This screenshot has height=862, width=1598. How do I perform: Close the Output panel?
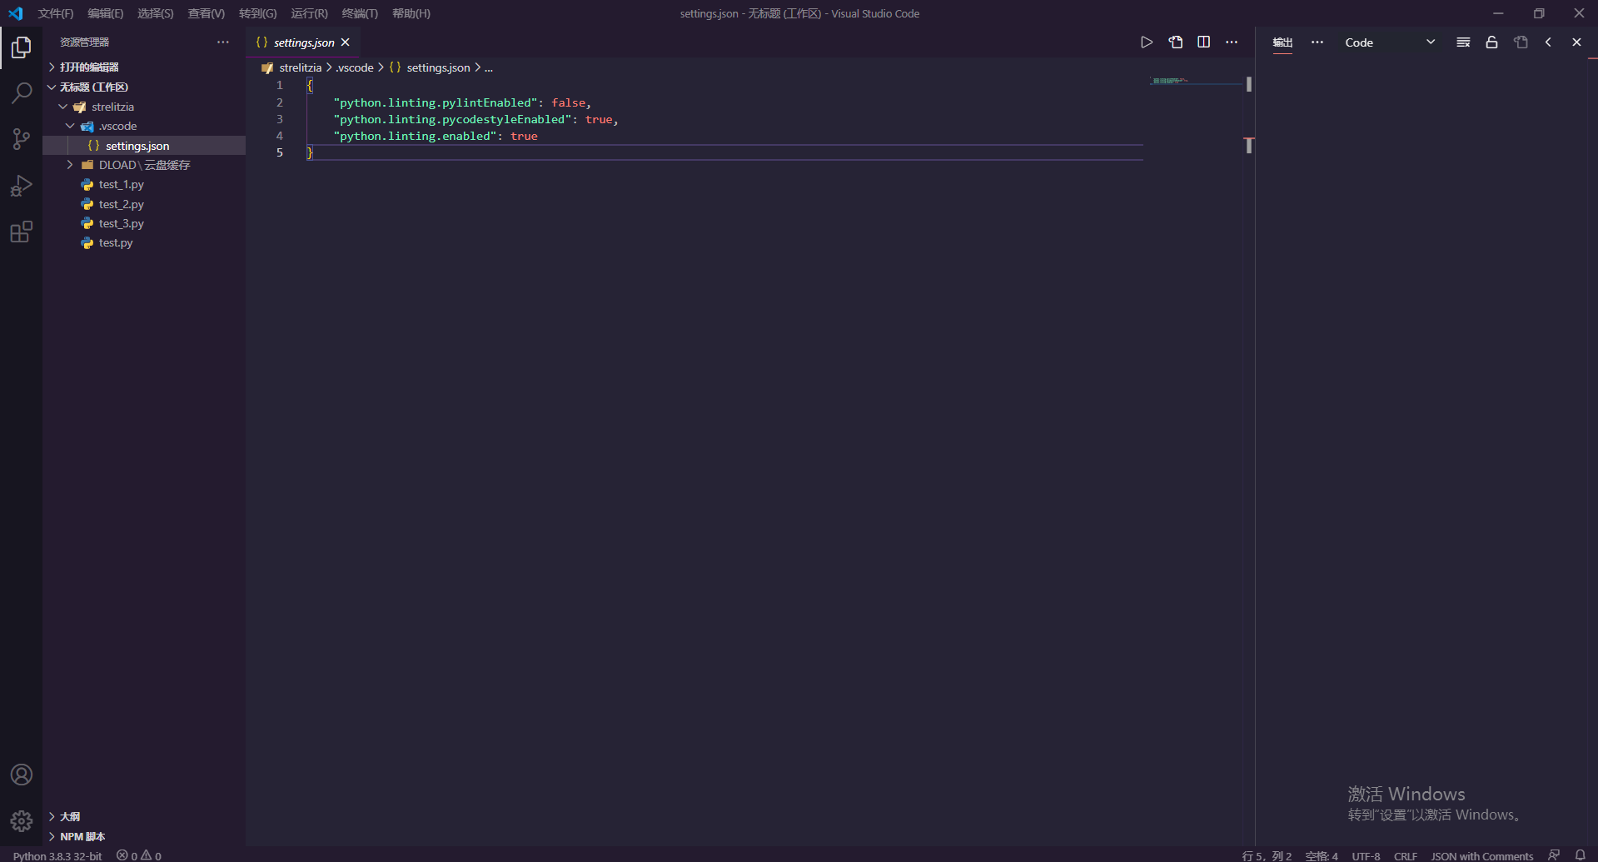(x=1576, y=42)
